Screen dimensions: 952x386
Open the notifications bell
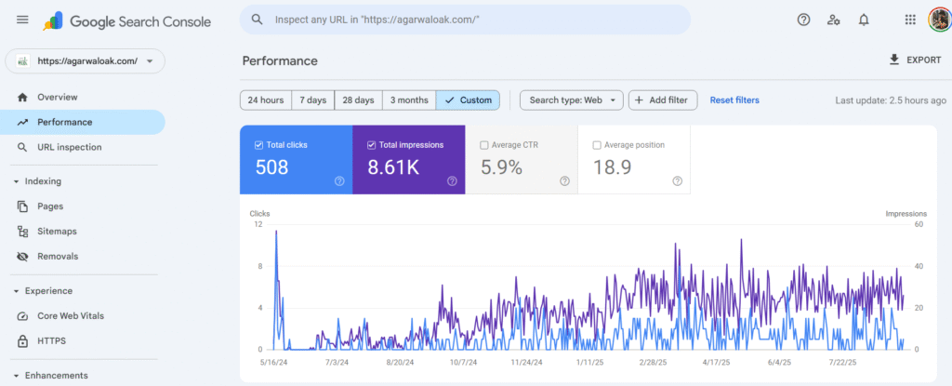click(864, 20)
